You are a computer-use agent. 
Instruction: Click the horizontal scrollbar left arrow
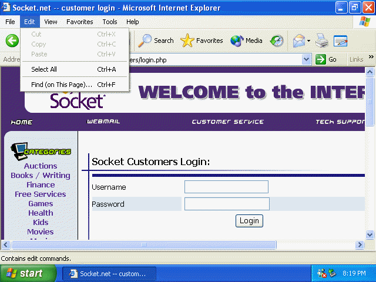click(x=6, y=245)
